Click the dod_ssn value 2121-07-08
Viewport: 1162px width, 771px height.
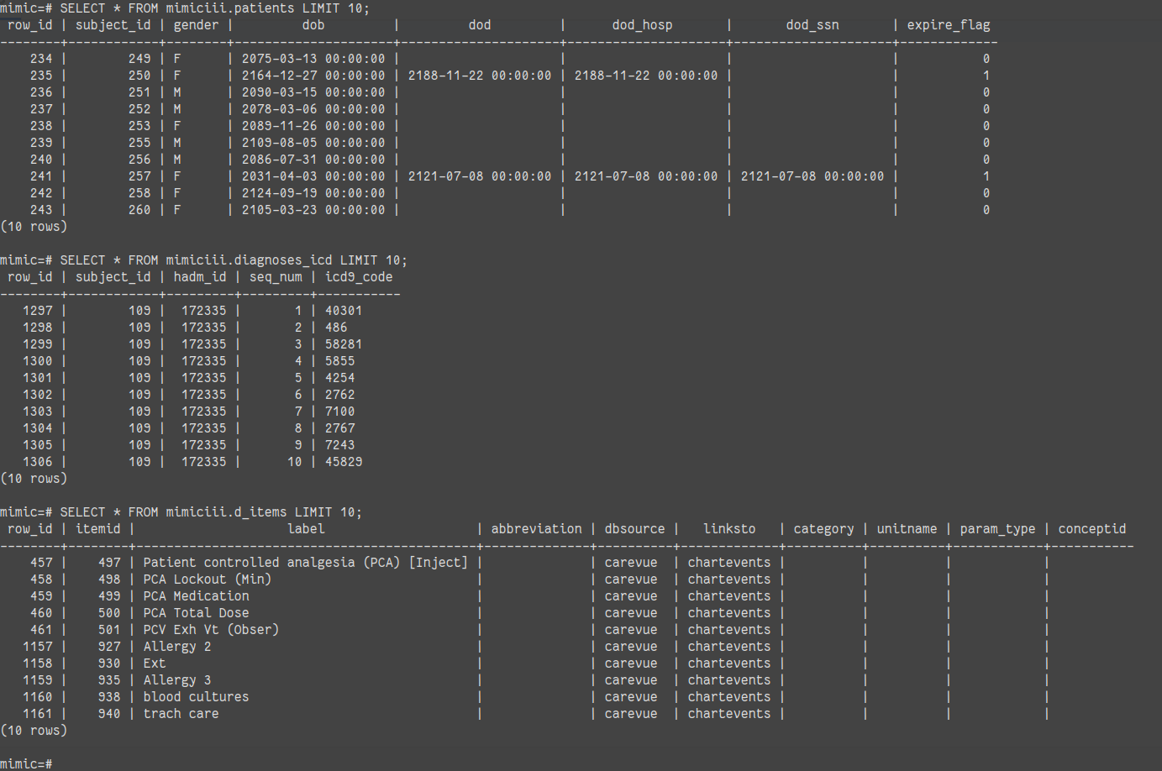tap(812, 176)
